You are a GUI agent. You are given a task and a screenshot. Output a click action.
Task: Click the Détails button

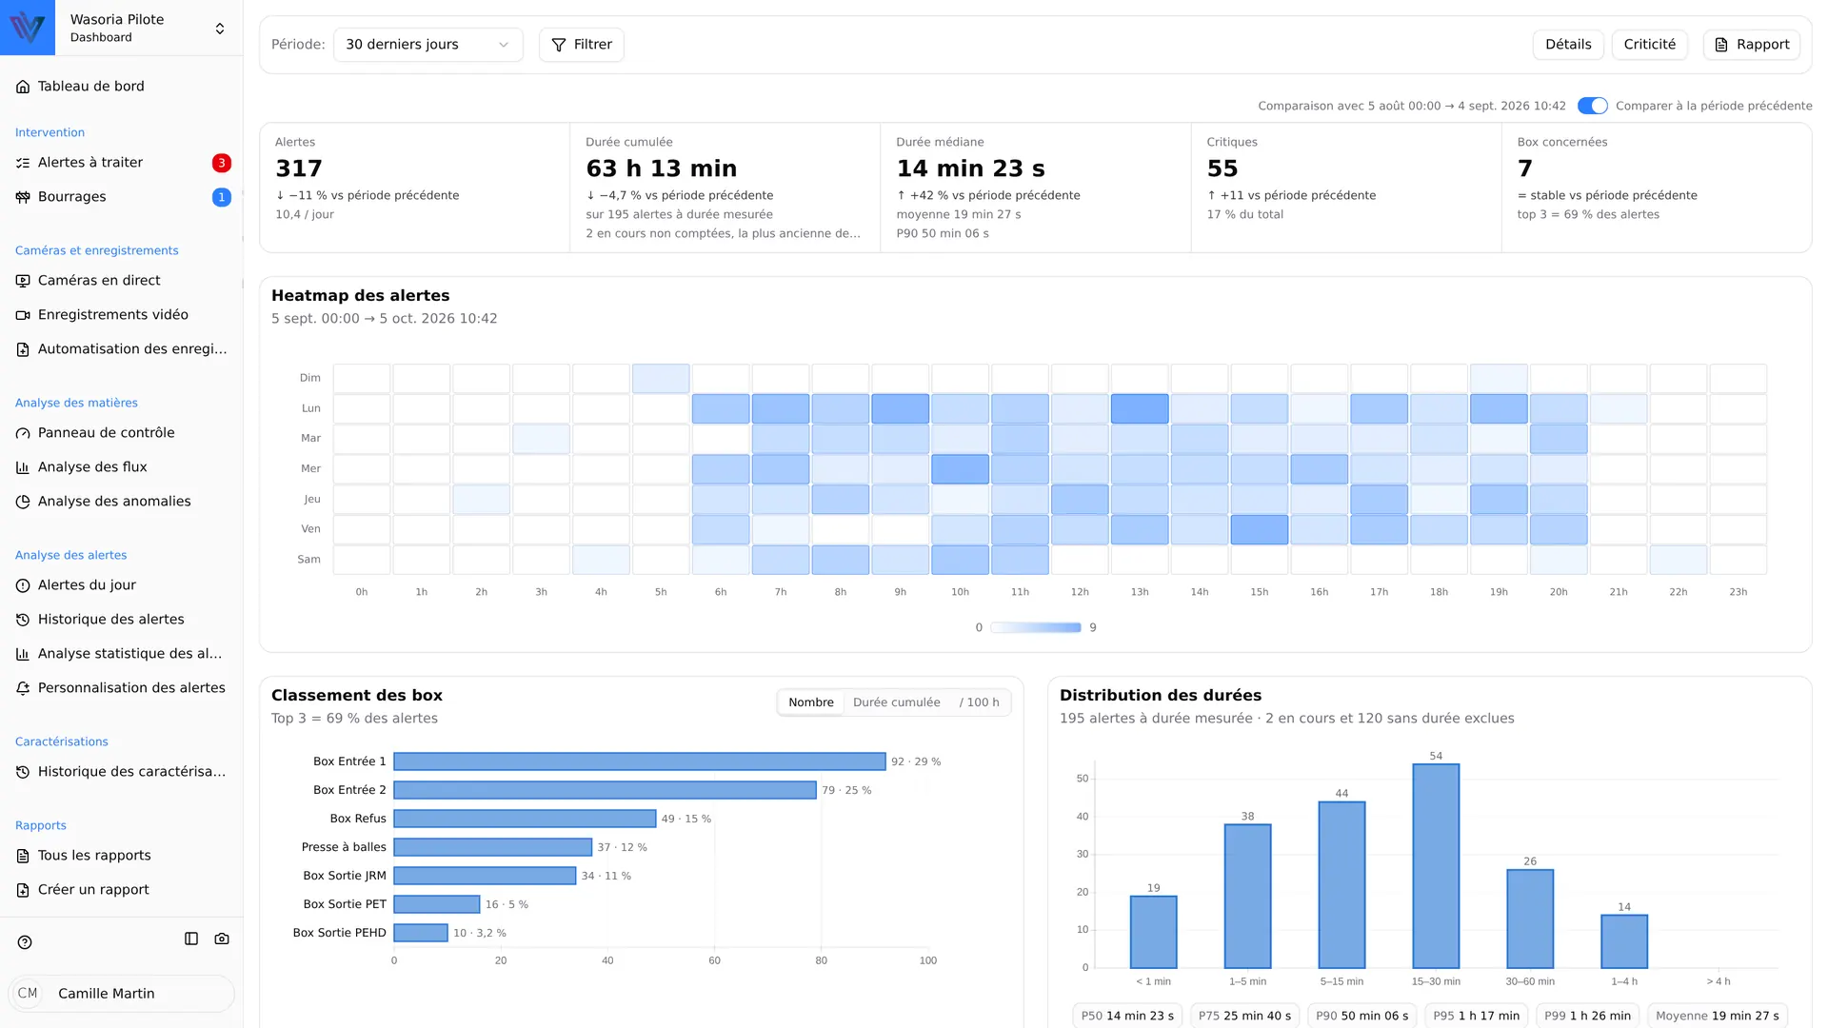1568,45
